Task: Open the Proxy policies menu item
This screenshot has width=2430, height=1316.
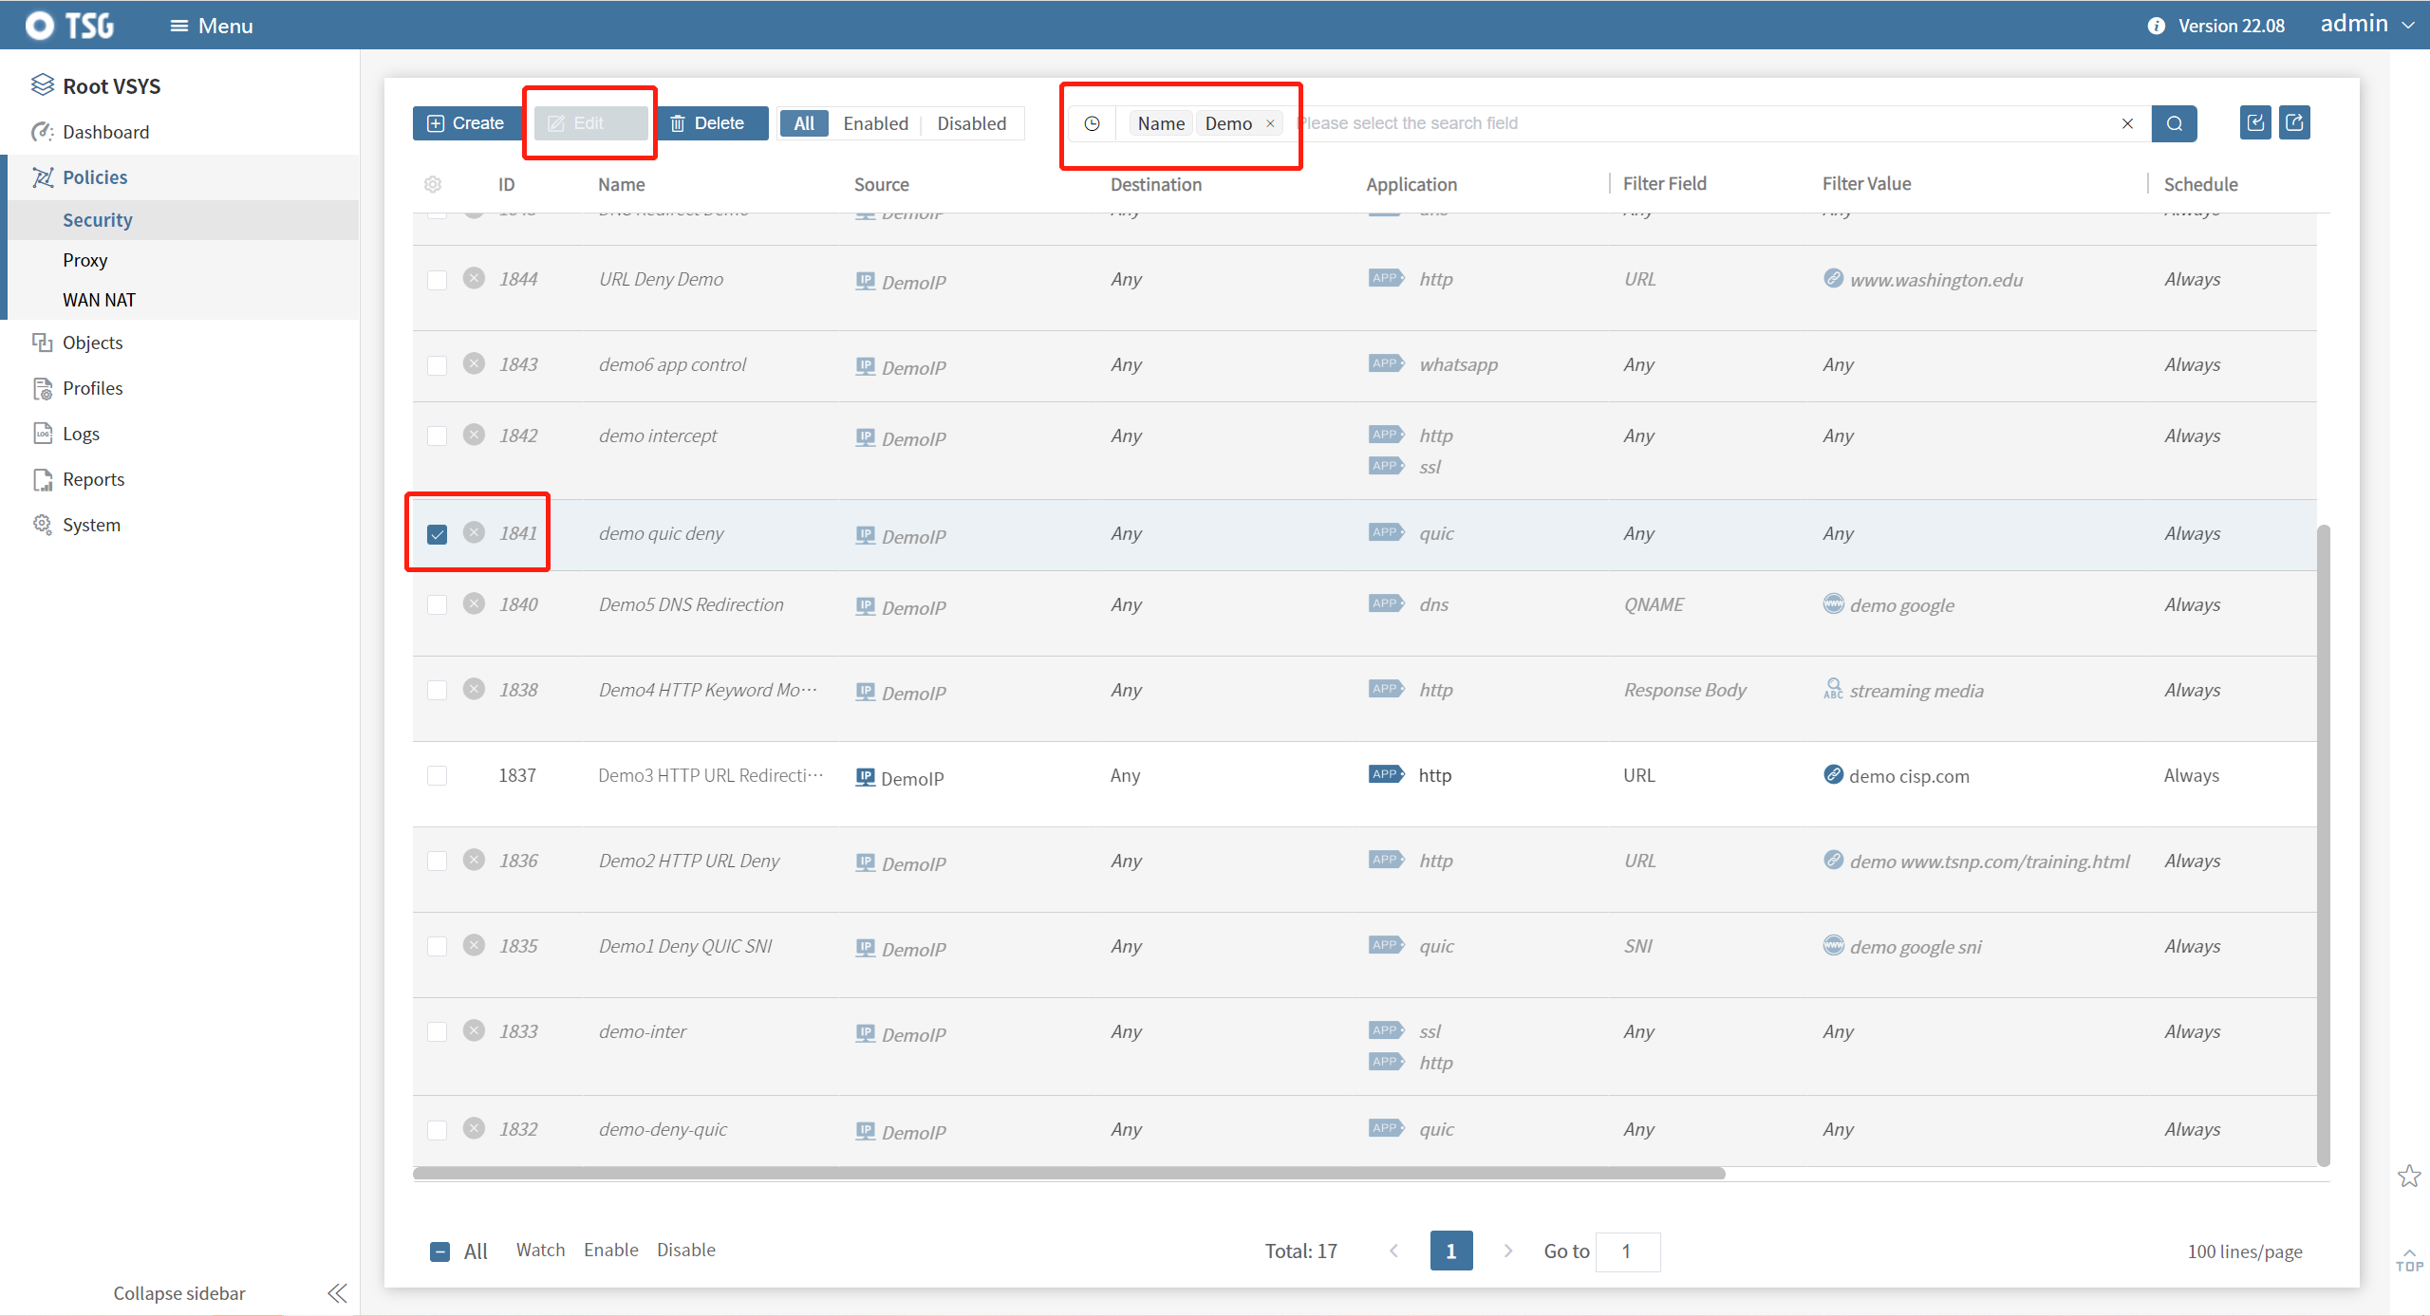Action: pyautogui.click(x=84, y=260)
